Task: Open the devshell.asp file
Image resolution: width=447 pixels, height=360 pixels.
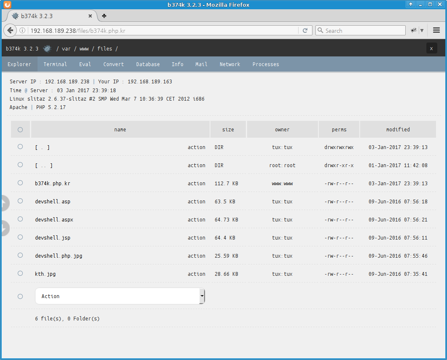Action: click(x=52, y=202)
